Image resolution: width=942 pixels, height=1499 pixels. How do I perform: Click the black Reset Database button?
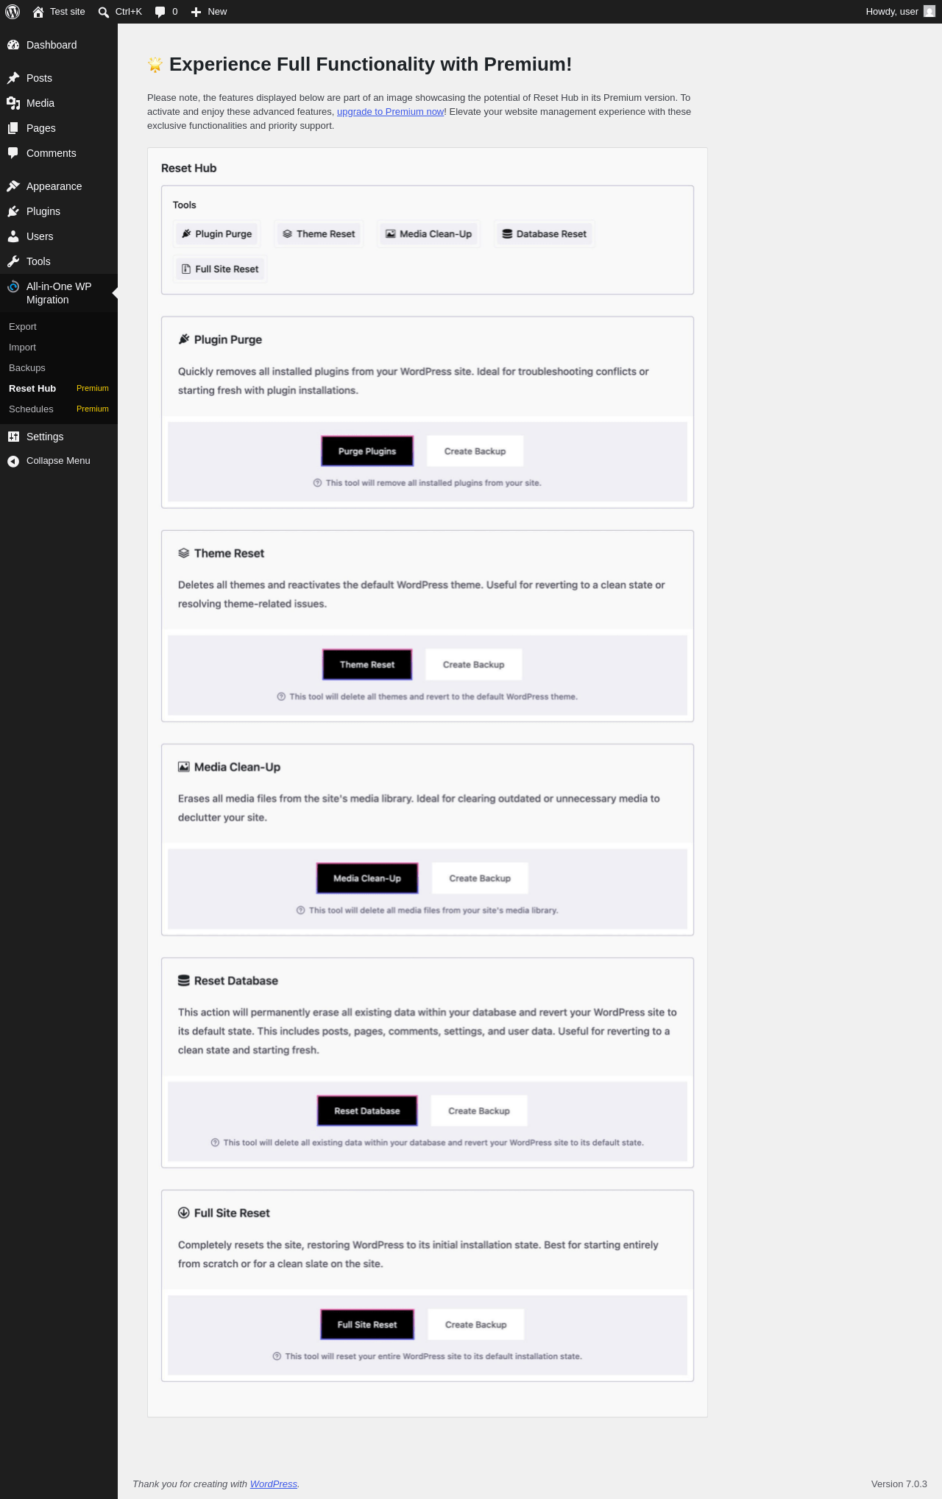click(x=367, y=1111)
